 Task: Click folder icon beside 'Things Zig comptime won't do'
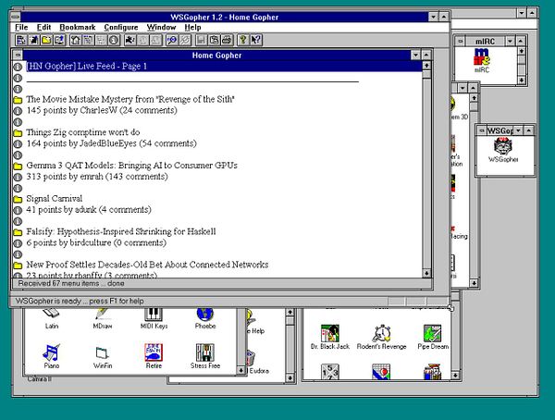(18, 133)
